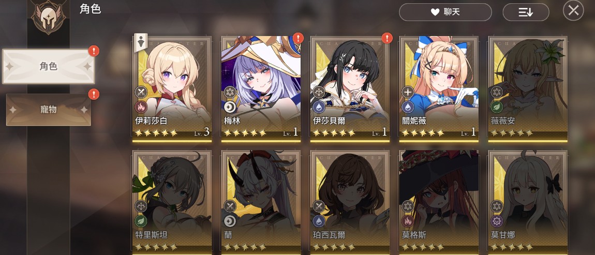Select the 梅林 character card
595x255 pixels.
point(261,89)
